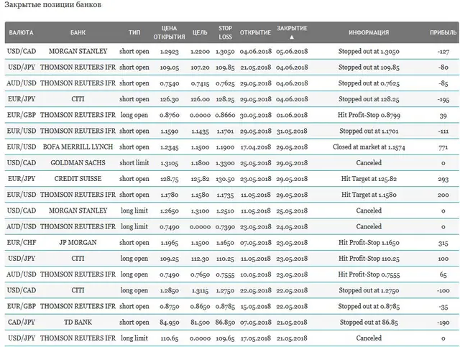Image resolution: width=460 pixels, height=347 pixels.
Task: Sort by ОТКРЫТИЕ date column header
Action: [255, 32]
